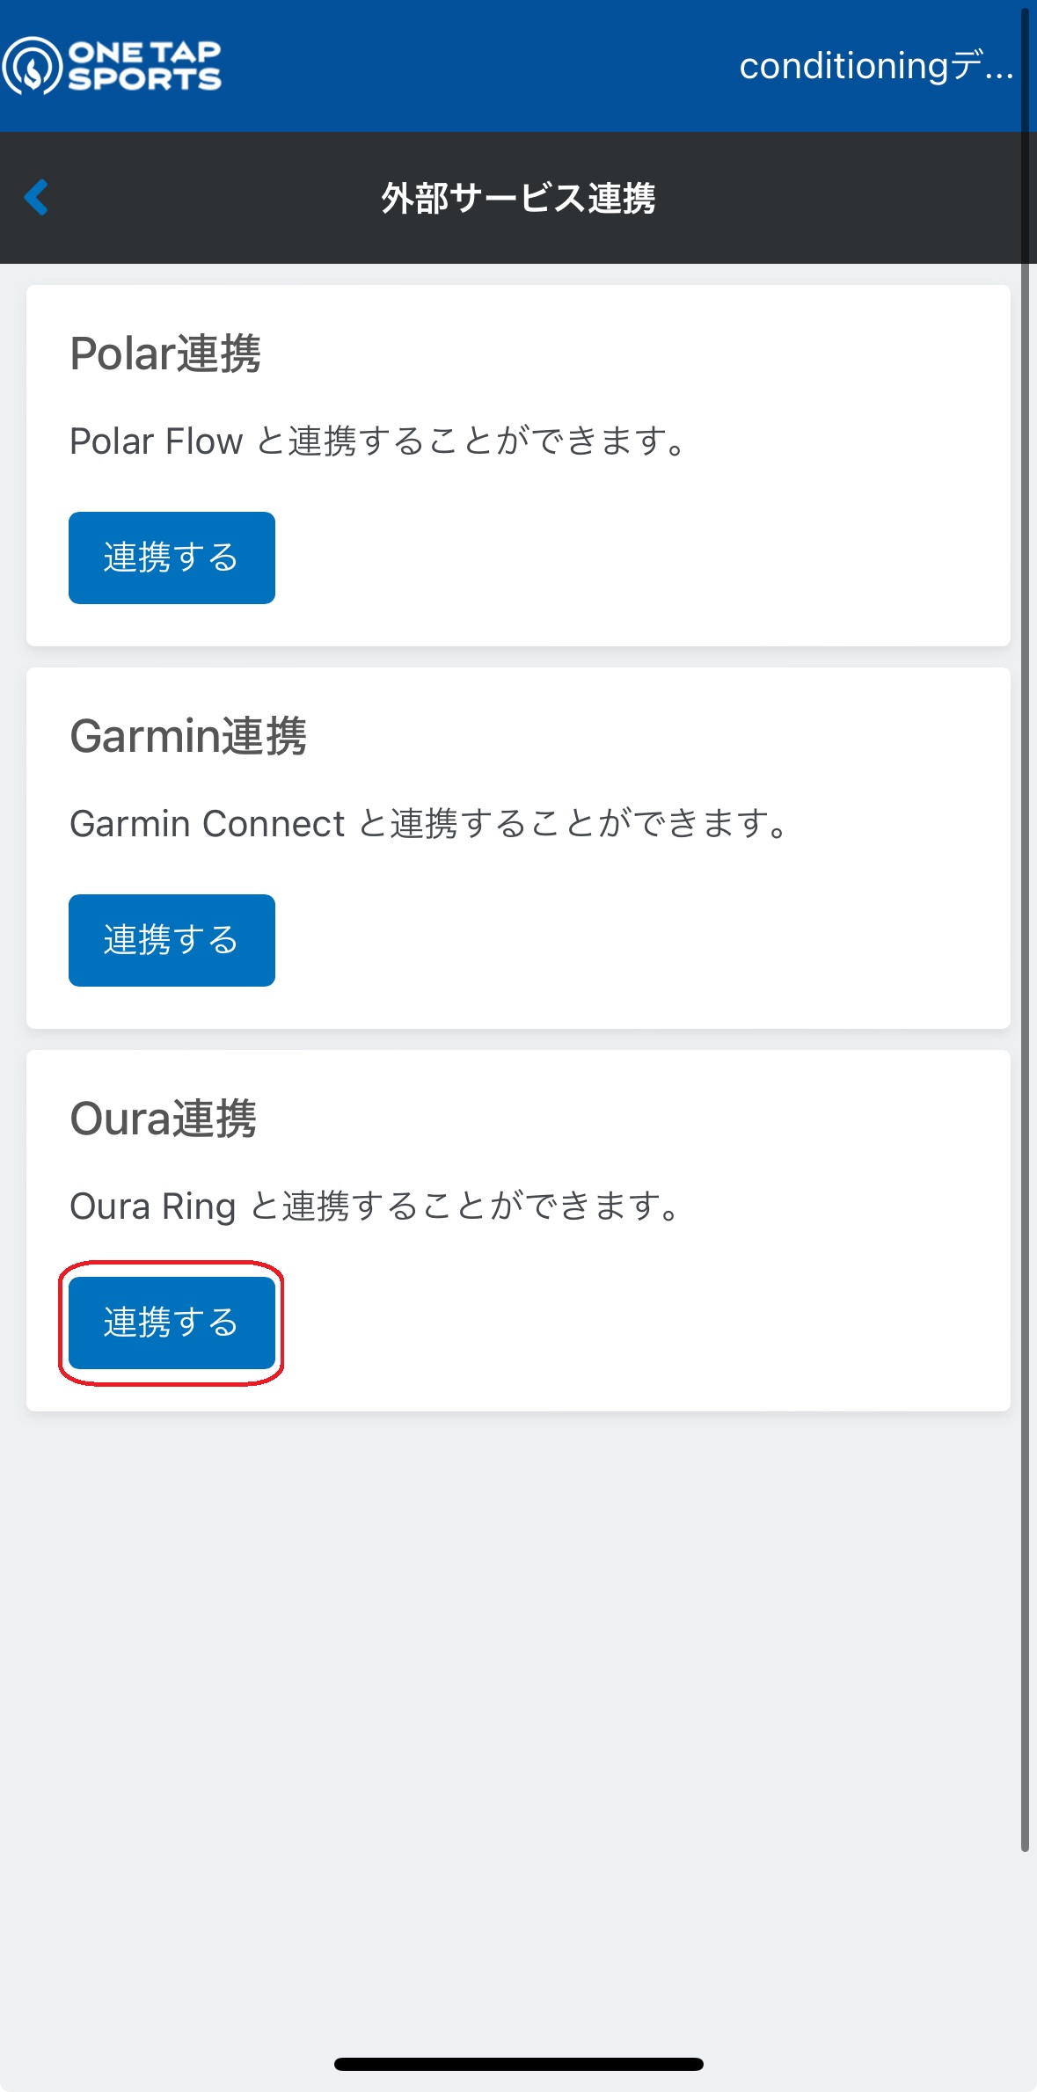
Task: Select the Oura連携 section heading
Action: 164,1119
